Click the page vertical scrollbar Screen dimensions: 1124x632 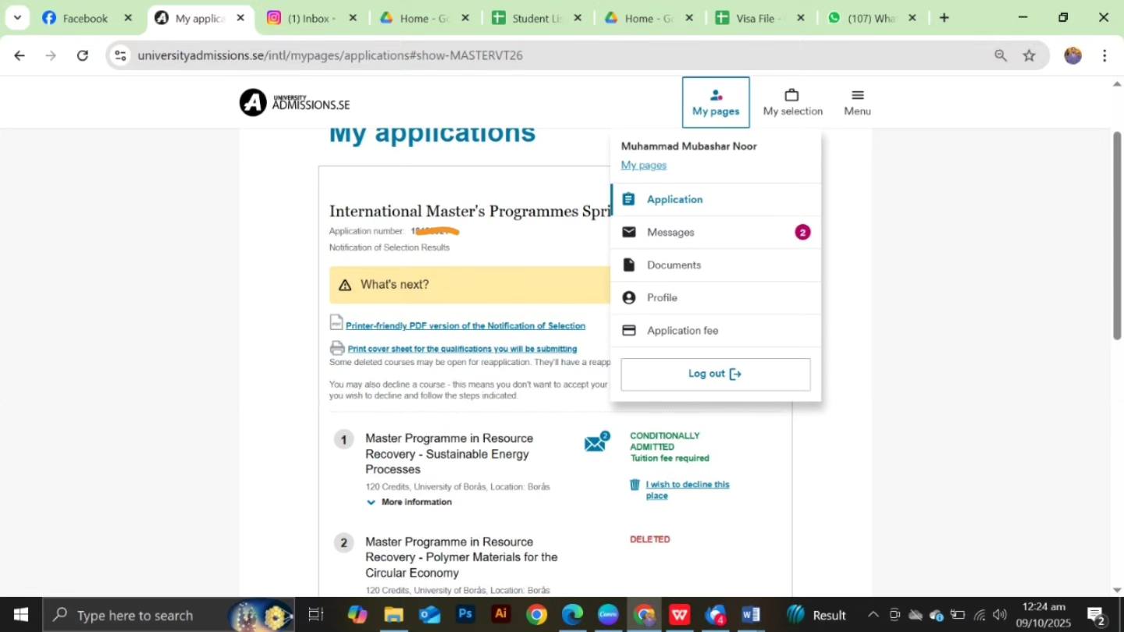[1117, 234]
